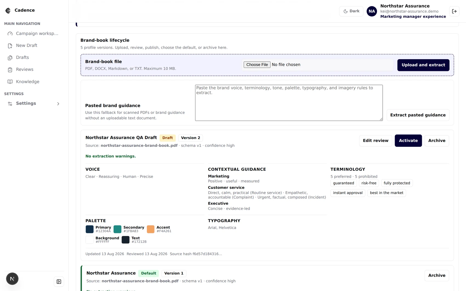Click the Accent #F4A261 swatch
This screenshot has height=291, width=466.
pos(150,229)
